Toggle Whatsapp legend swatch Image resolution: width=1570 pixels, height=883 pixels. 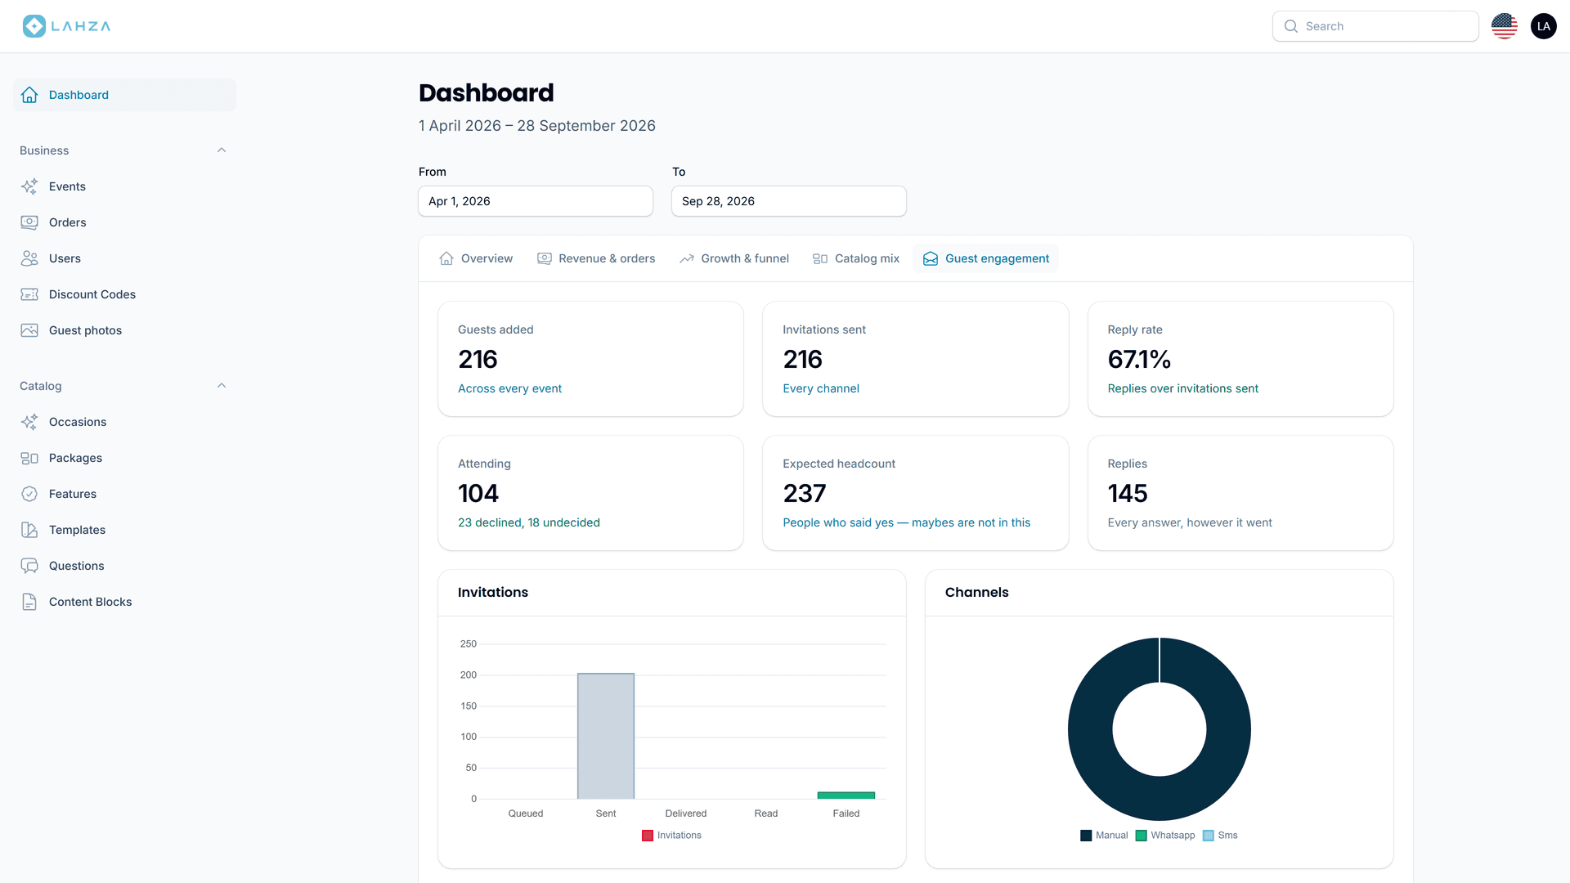coord(1142,836)
